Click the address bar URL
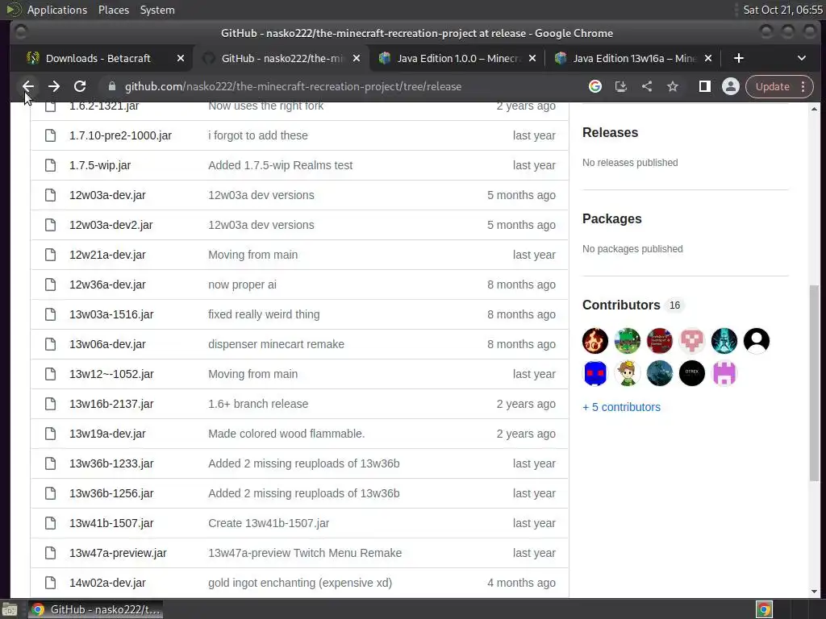This screenshot has width=826, height=619. [x=293, y=86]
